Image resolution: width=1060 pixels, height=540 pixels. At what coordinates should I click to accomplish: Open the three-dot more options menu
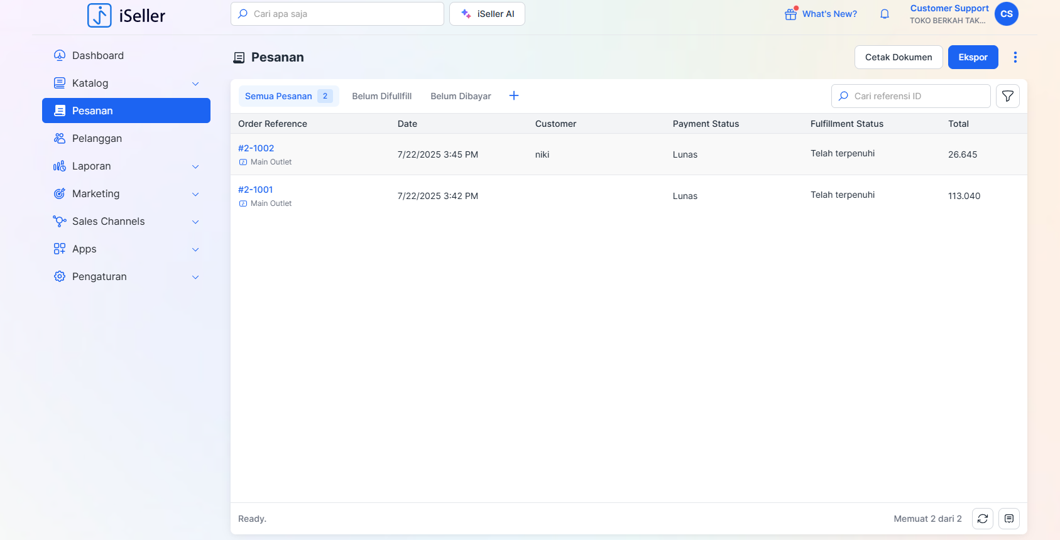(1015, 57)
